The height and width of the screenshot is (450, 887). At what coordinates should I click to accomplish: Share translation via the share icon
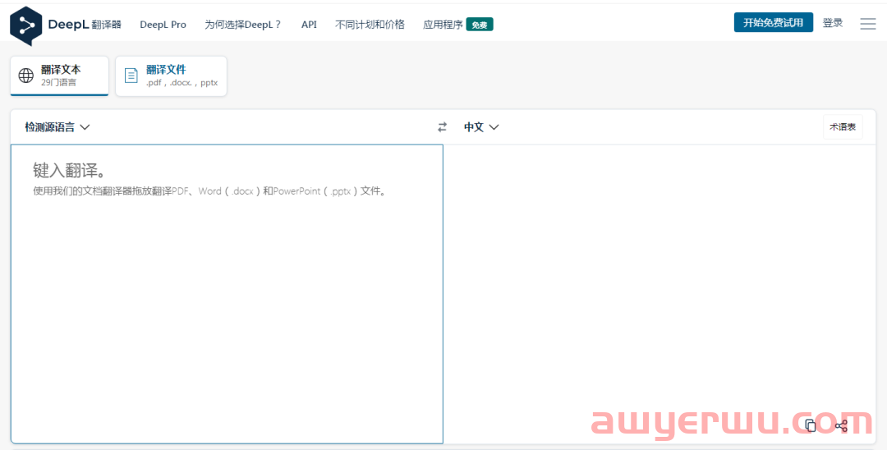841,425
